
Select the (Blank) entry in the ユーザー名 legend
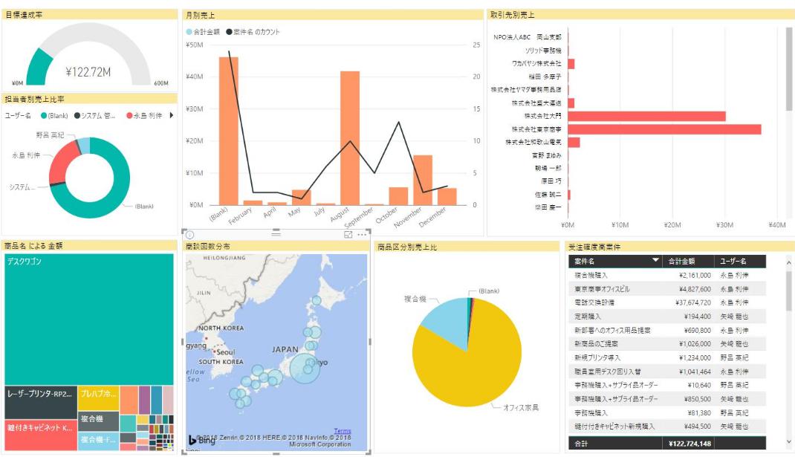click(54, 116)
